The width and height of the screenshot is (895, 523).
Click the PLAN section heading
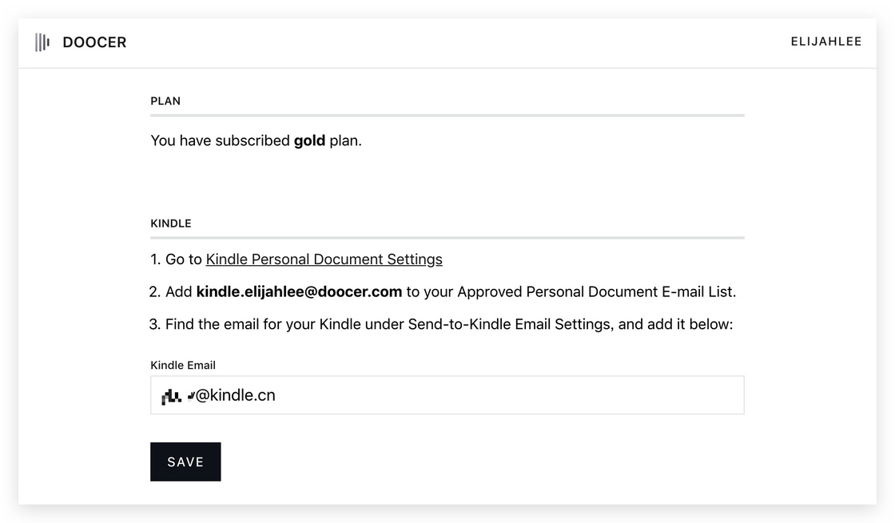165,101
